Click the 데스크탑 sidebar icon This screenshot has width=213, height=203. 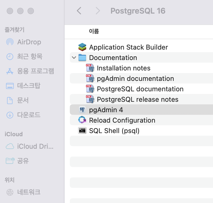pyautogui.click(x=10, y=86)
